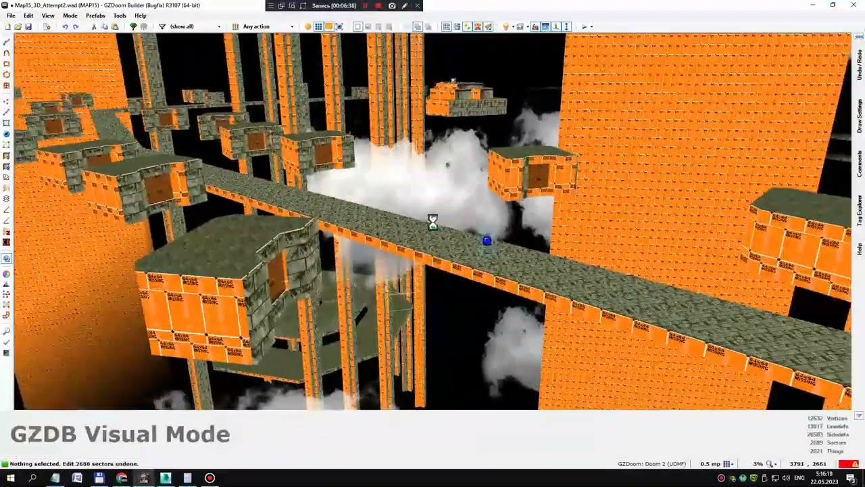Activate Visual Mode icon in left toolbar
865x487 pixels.
7,258
